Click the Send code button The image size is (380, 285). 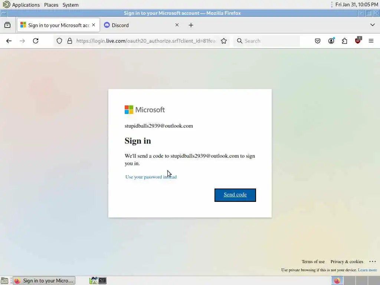tap(235, 195)
